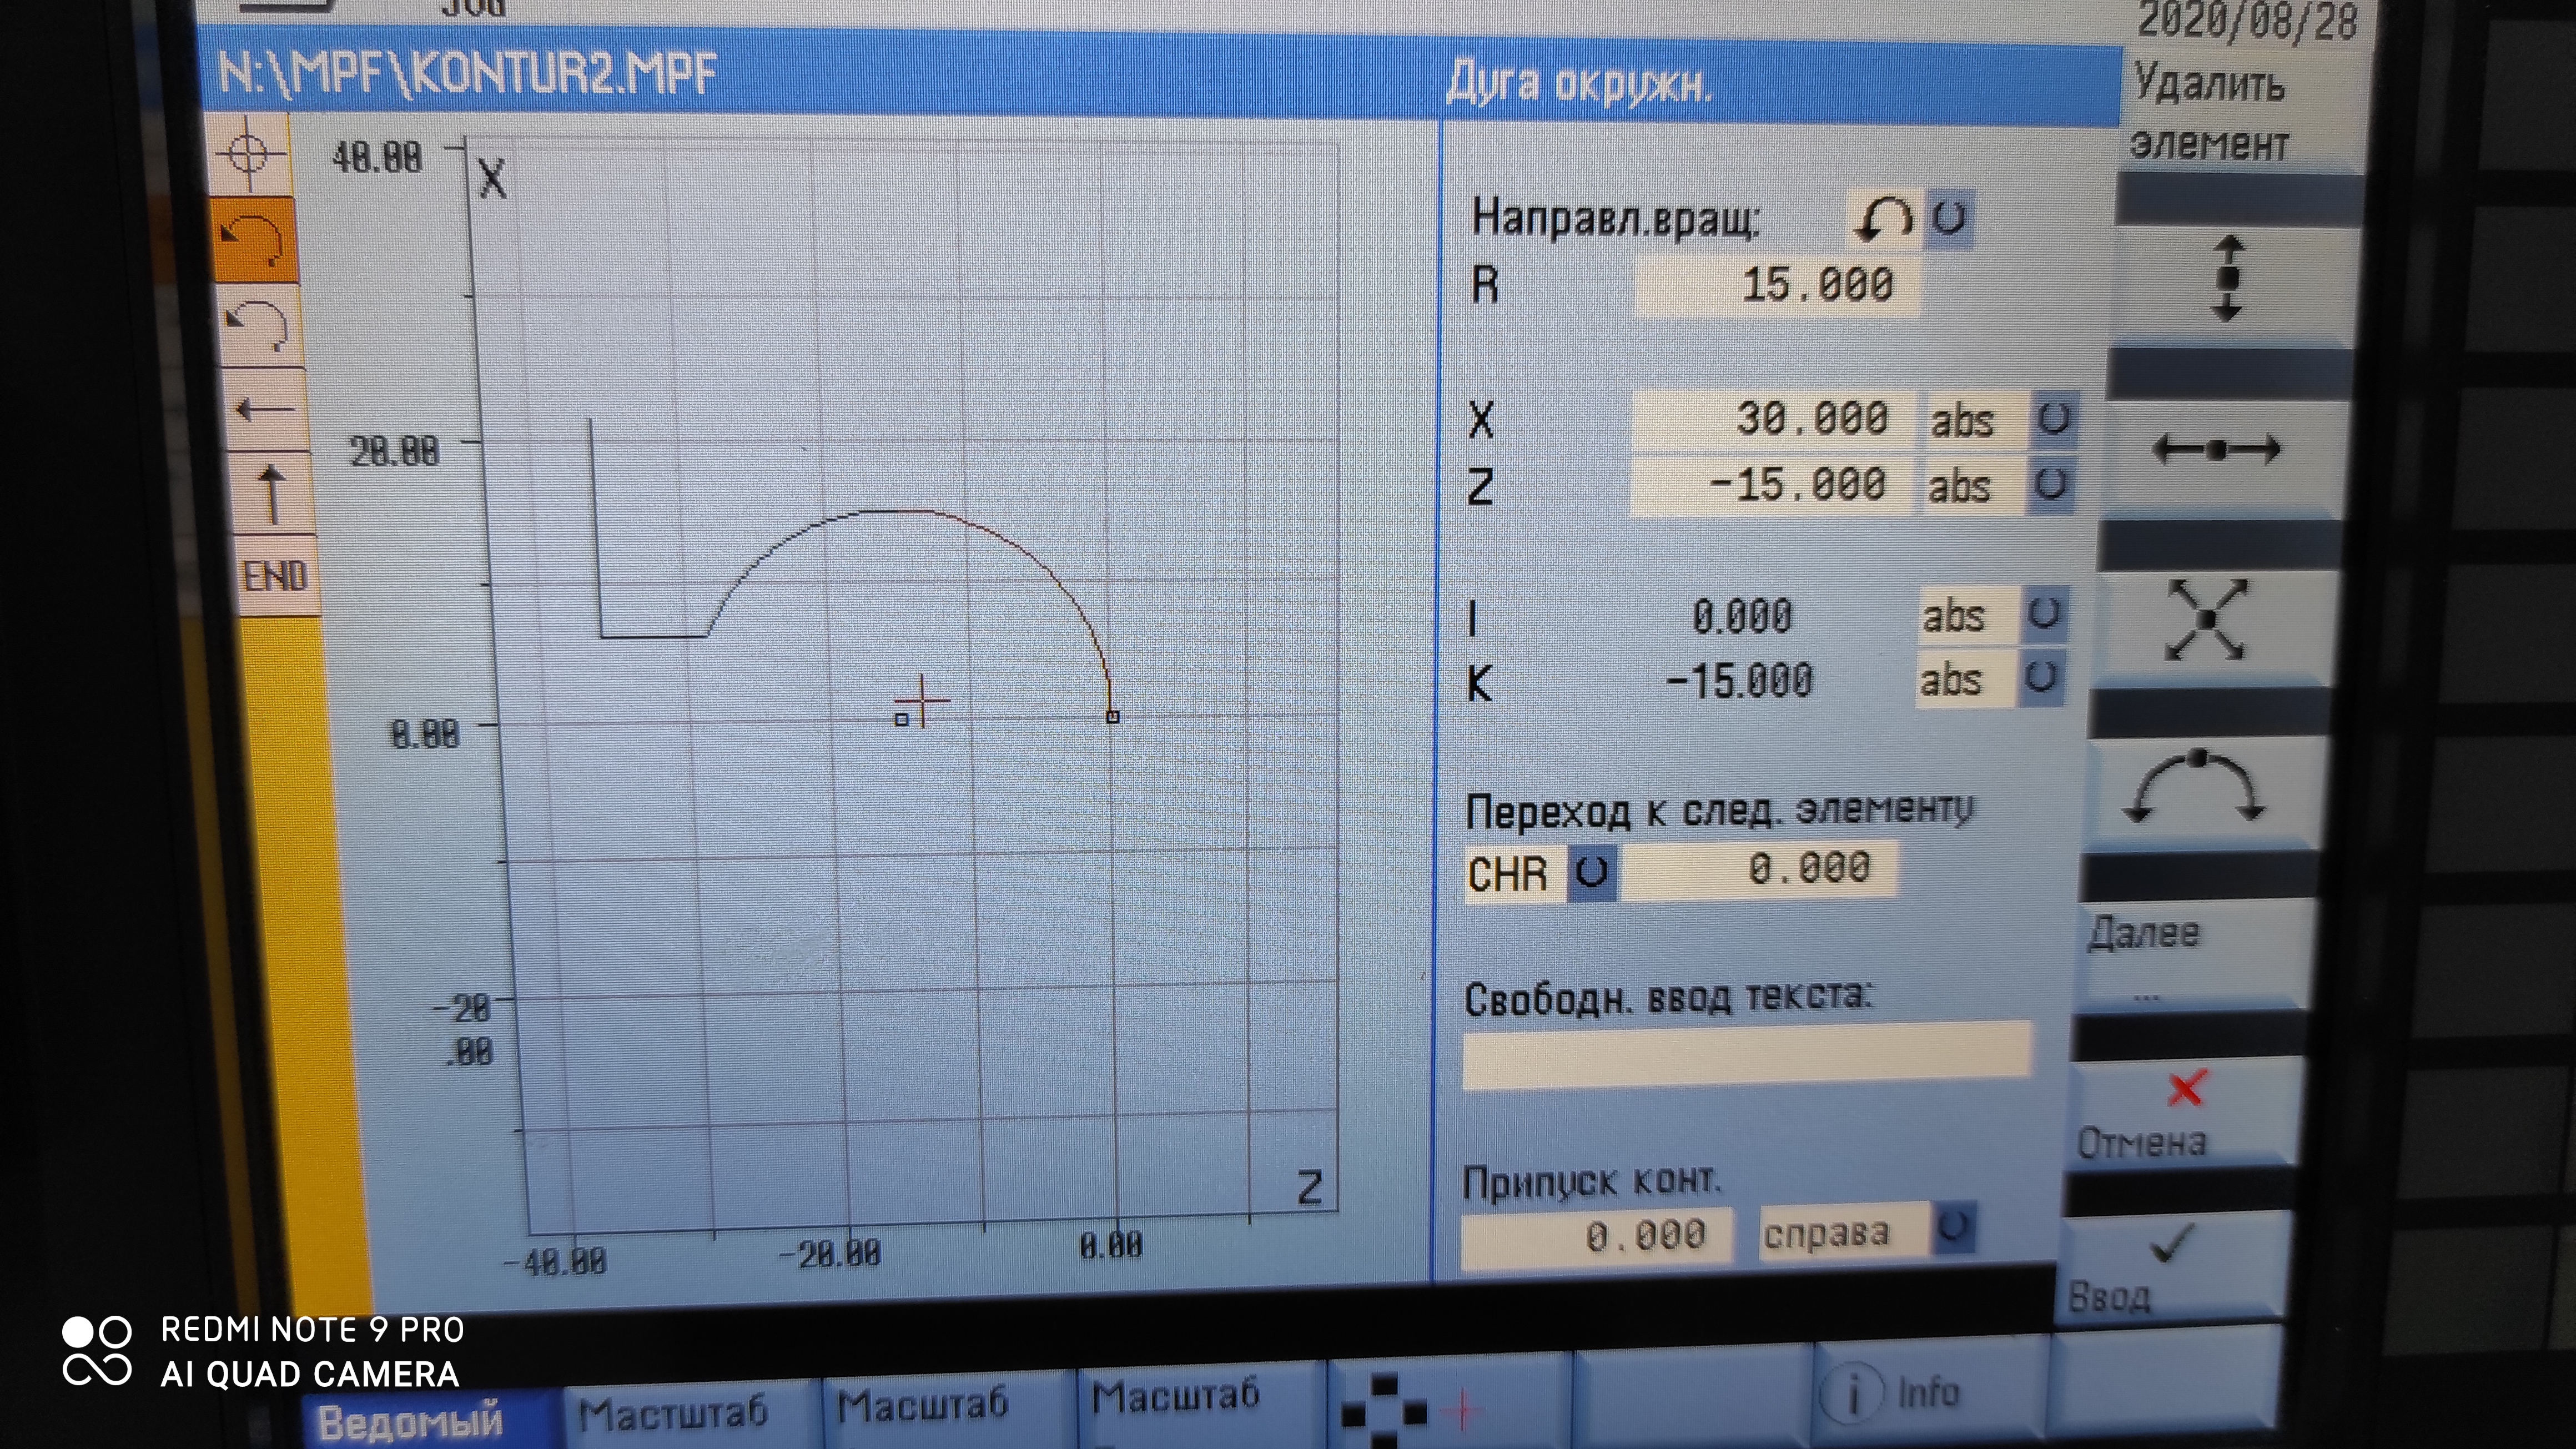Toggle K center abs mode selector

tap(2041, 678)
